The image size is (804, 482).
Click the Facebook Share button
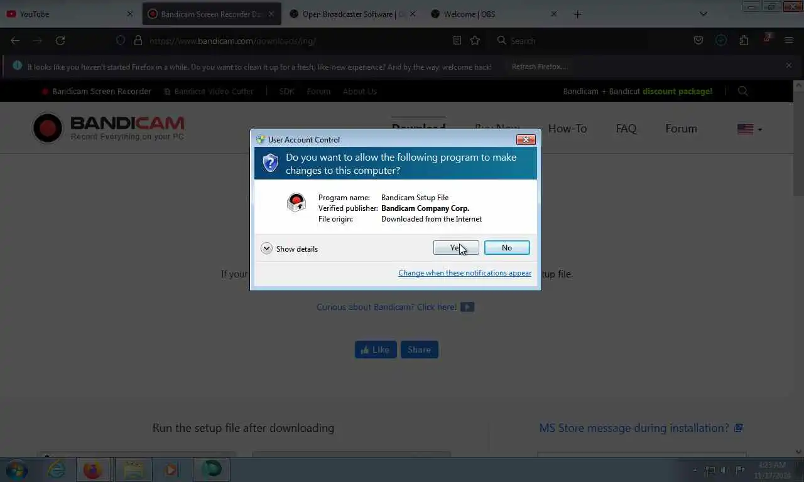420,350
